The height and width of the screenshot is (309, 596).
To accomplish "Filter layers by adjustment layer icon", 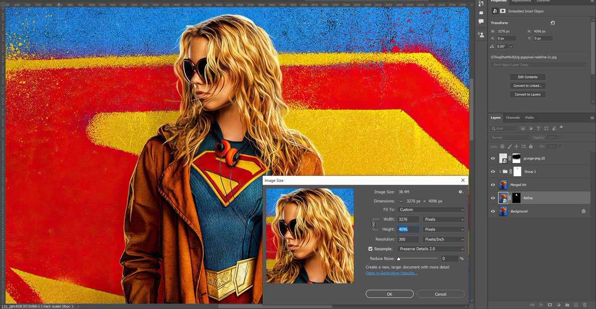I will (530, 129).
